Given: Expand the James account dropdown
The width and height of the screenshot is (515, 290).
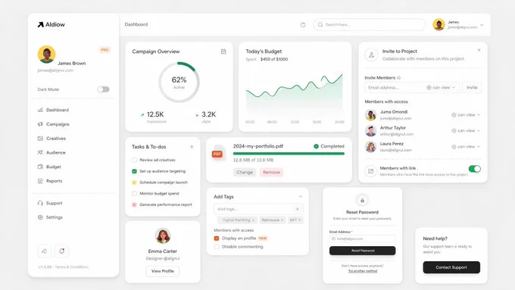Looking at the screenshot, I should click(x=482, y=25).
